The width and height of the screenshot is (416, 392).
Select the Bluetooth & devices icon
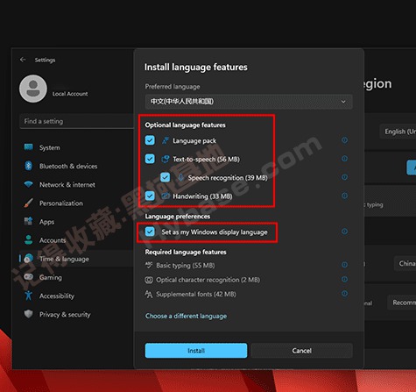point(28,166)
